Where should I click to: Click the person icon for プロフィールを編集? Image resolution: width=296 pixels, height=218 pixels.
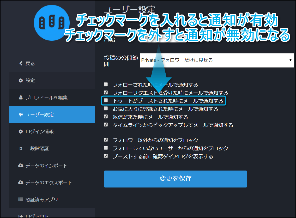click(x=21, y=98)
